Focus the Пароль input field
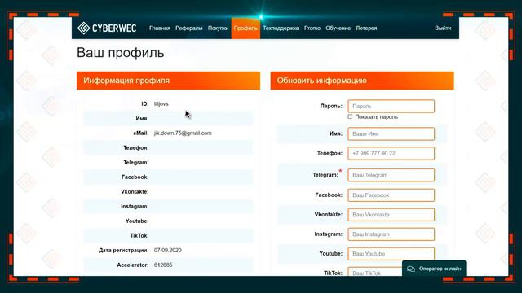Viewport: 522px width, 293px height. pyautogui.click(x=391, y=107)
